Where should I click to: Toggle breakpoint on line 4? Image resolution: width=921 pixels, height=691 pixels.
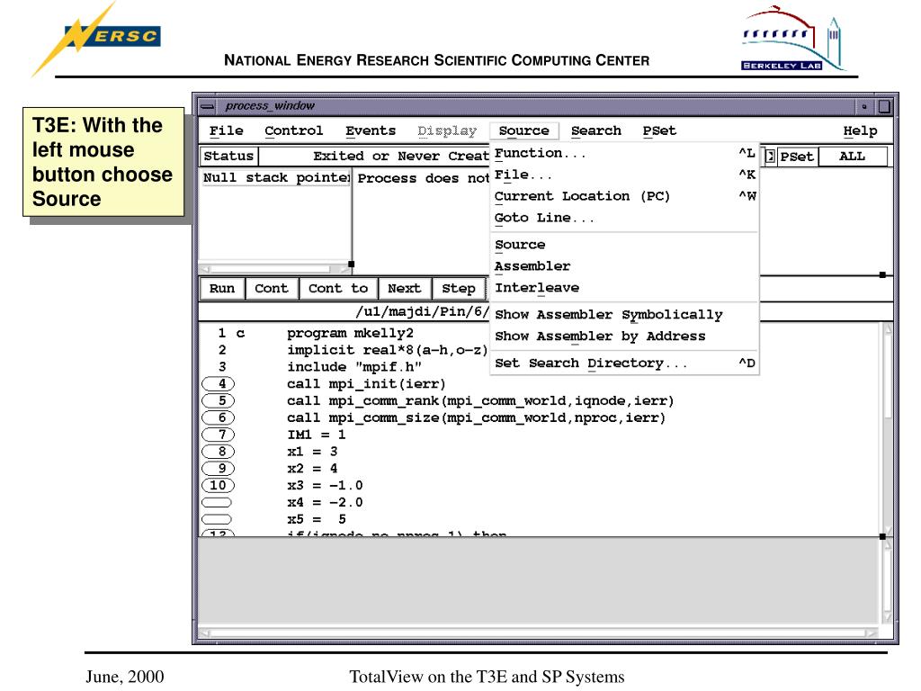click(218, 383)
